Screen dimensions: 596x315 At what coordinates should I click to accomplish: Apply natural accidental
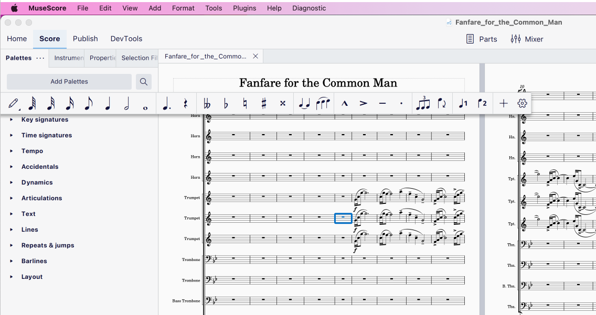point(245,103)
